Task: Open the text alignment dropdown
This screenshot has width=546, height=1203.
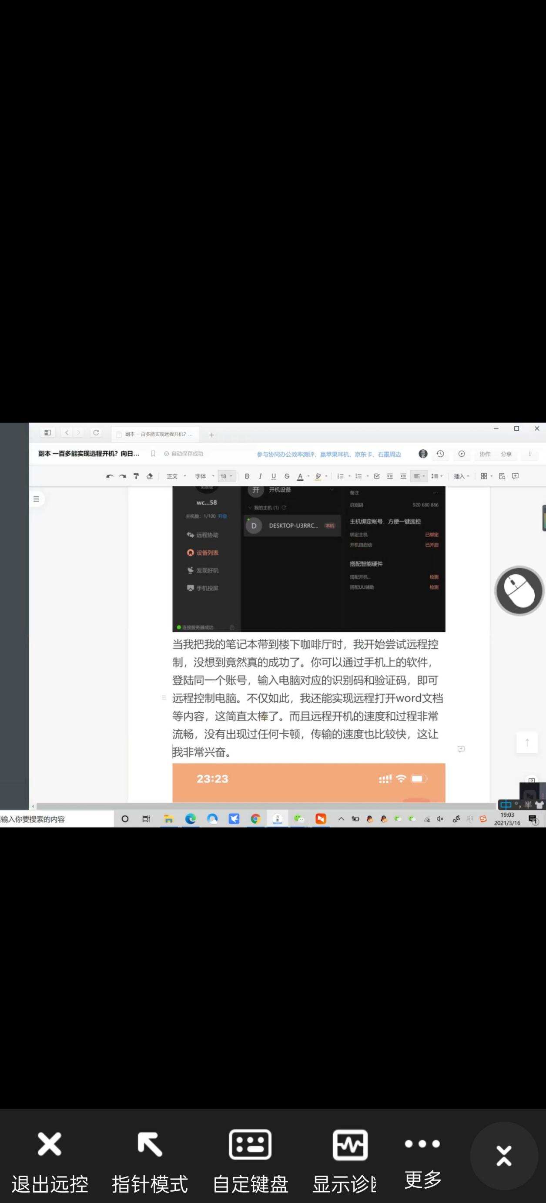Action: pyautogui.click(x=419, y=476)
